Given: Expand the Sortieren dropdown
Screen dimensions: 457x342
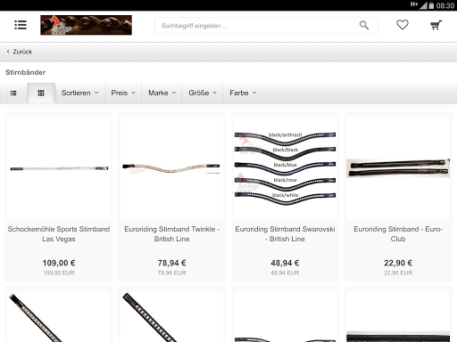Looking at the screenshot, I should pyautogui.click(x=79, y=93).
